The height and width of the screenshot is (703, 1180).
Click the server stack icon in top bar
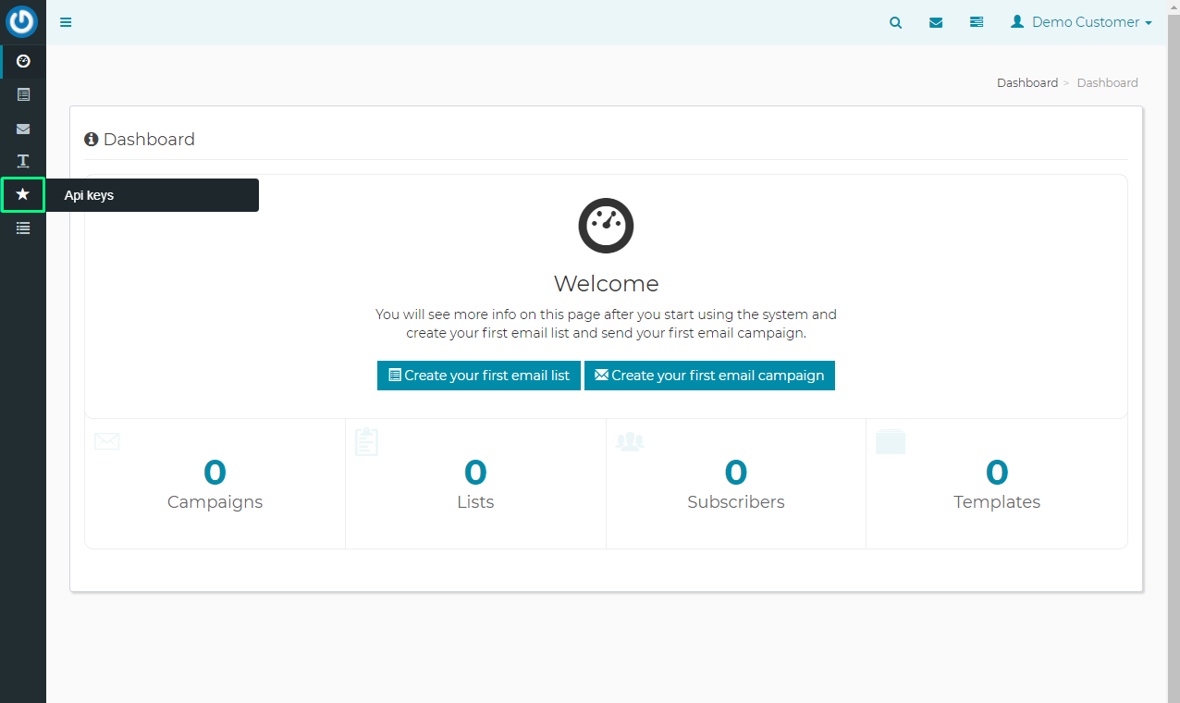coord(977,22)
